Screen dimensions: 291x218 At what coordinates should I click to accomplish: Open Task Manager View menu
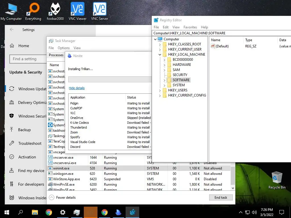click(77, 48)
